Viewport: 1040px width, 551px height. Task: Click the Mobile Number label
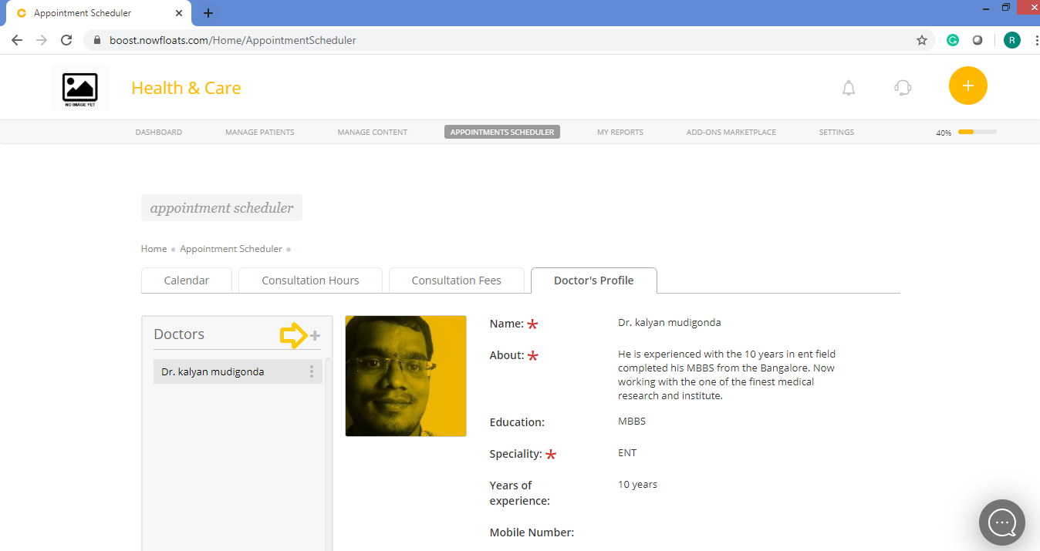[x=532, y=533]
